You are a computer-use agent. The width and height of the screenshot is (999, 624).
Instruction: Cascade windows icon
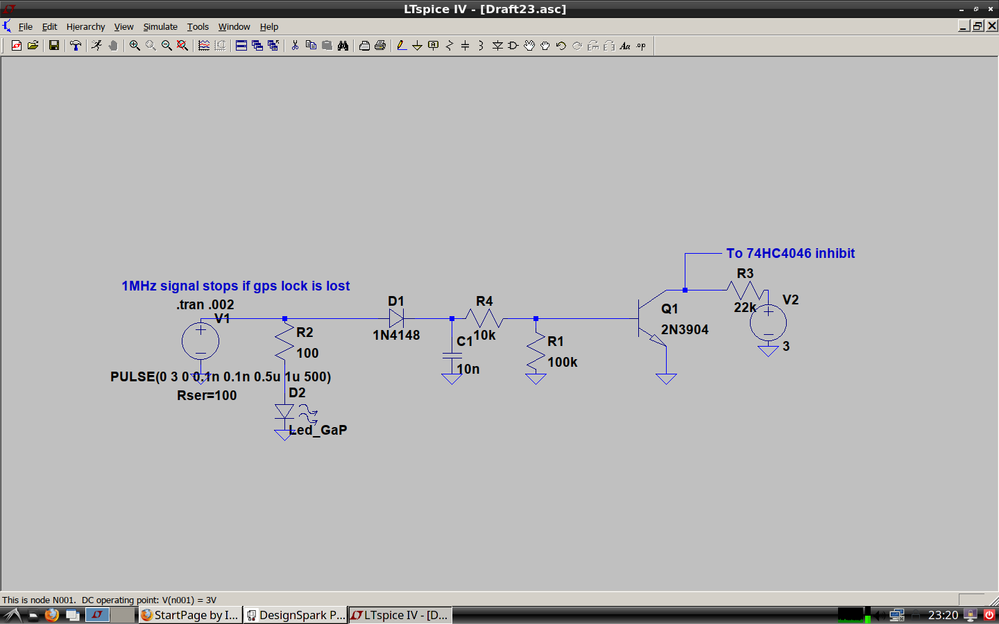click(257, 46)
